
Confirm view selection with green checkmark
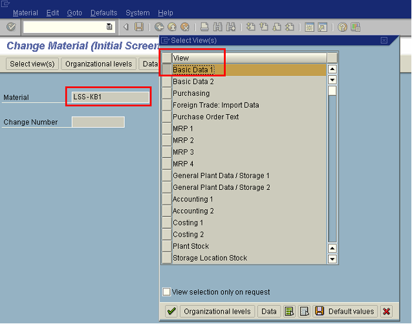click(171, 312)
